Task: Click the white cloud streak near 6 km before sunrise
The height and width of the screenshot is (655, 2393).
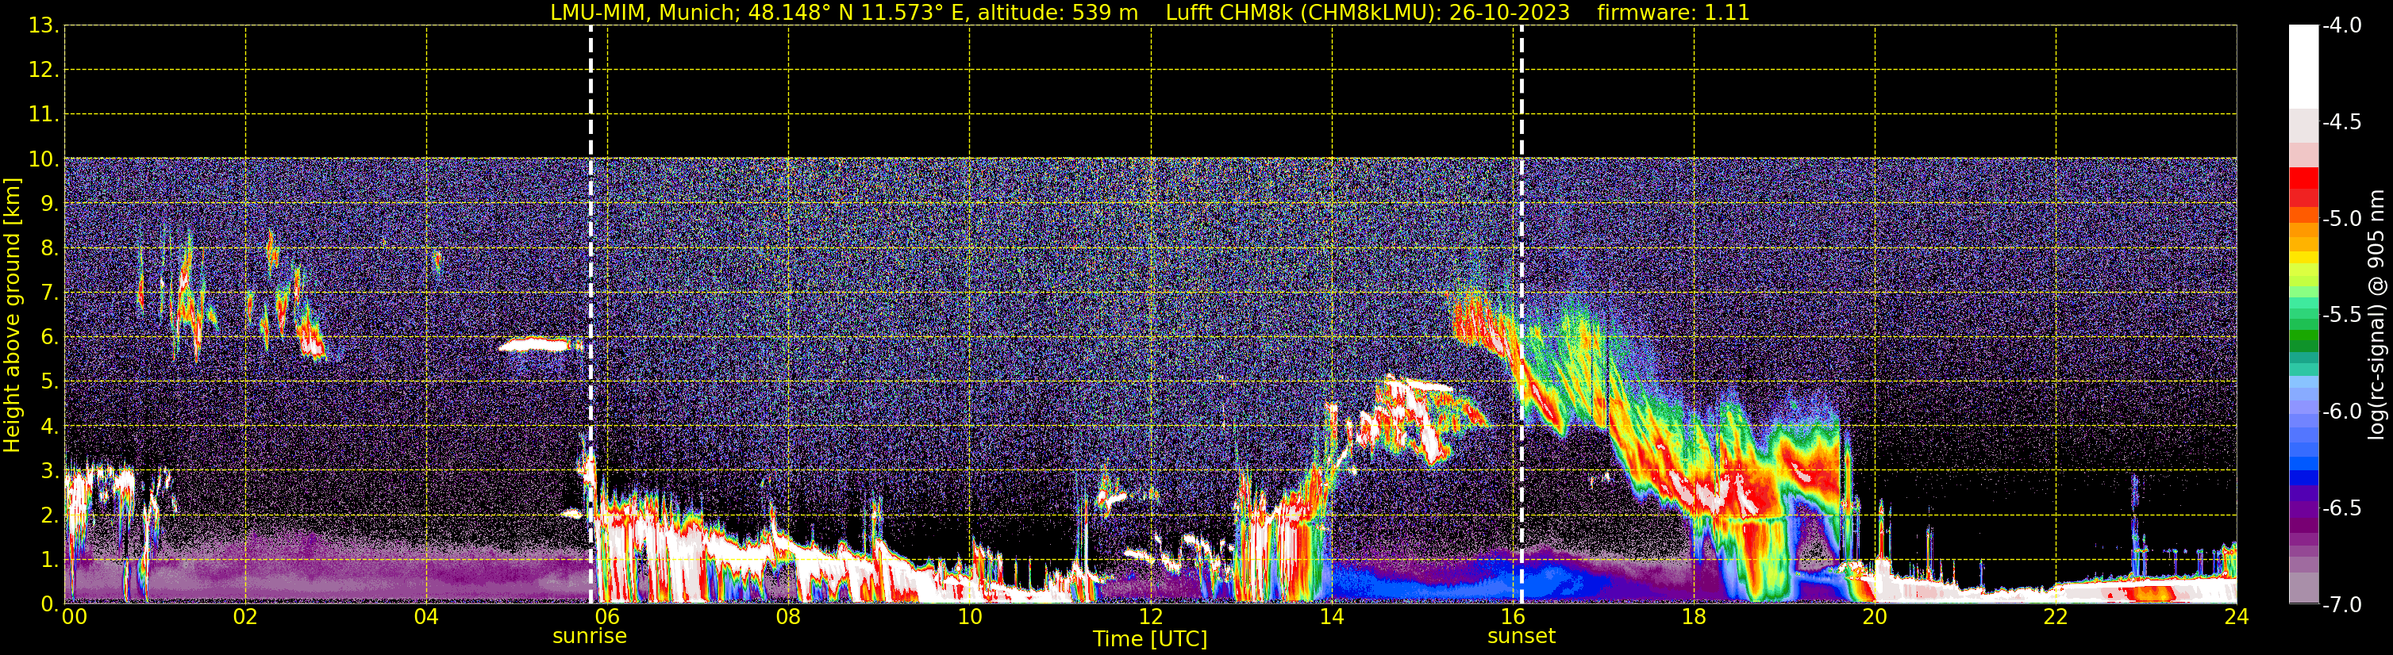Action: (535, 345)
